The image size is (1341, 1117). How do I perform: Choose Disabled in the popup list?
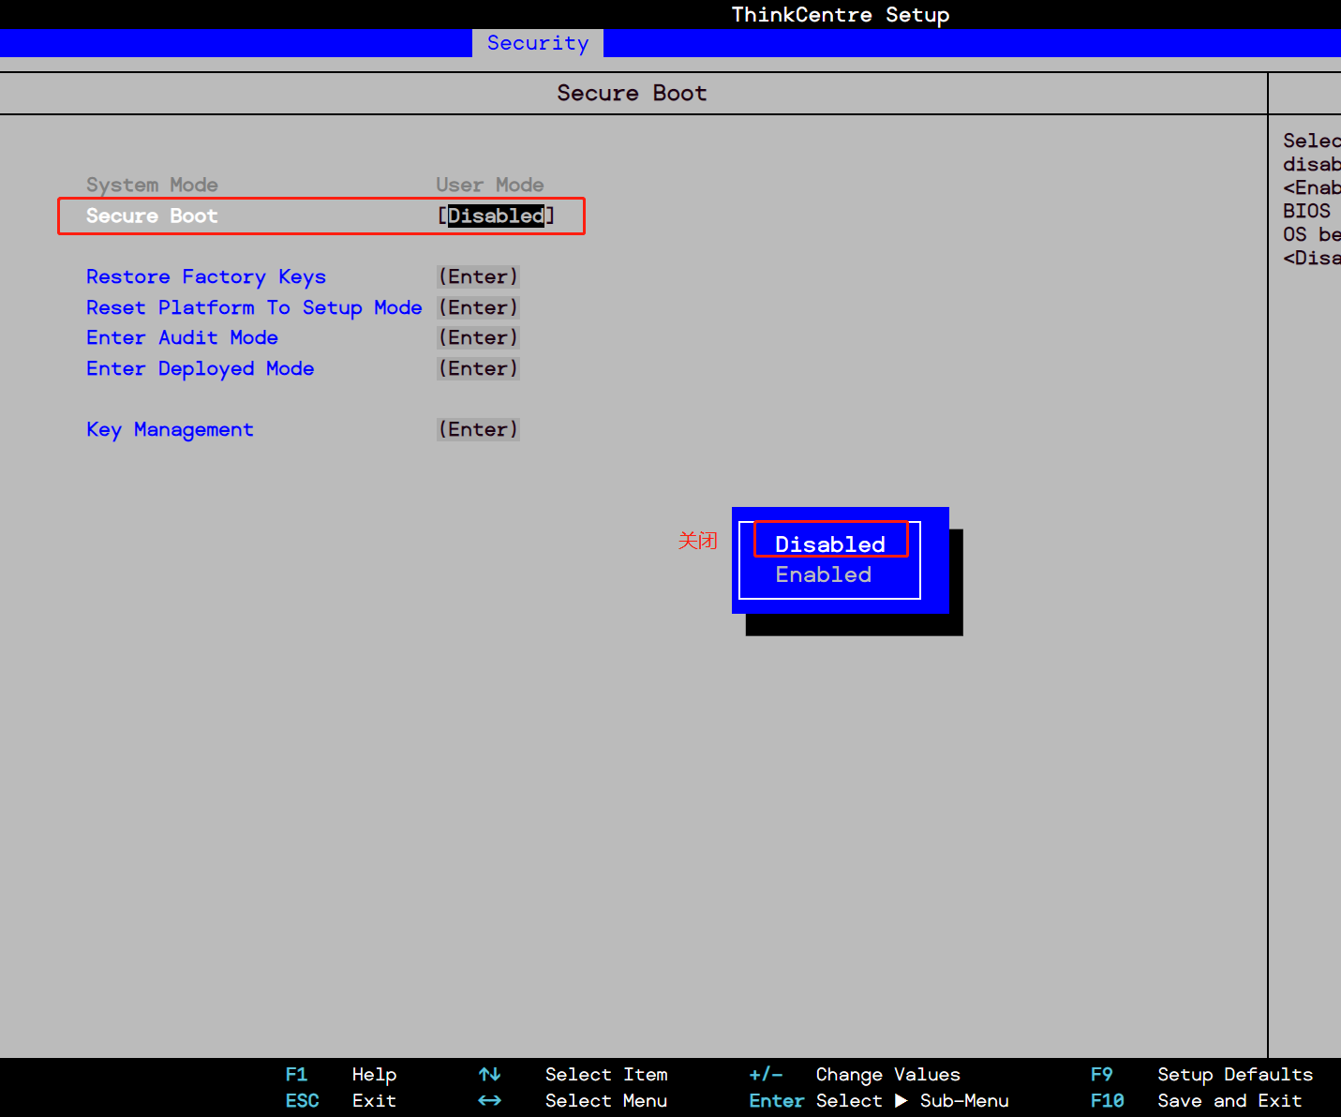tap(829, 544)
